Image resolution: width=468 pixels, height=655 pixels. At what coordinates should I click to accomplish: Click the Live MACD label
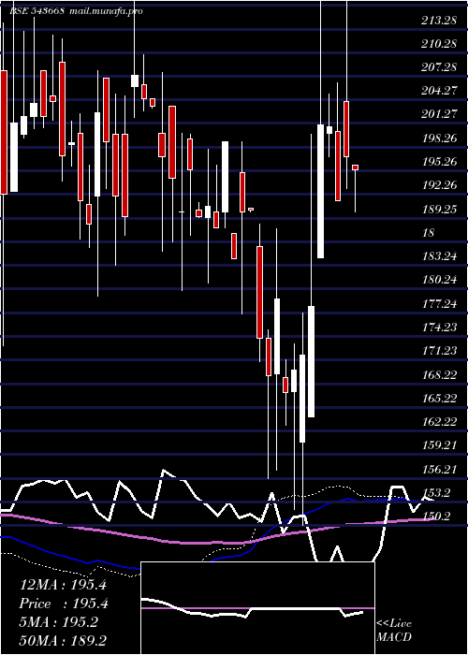coord(394,630)
